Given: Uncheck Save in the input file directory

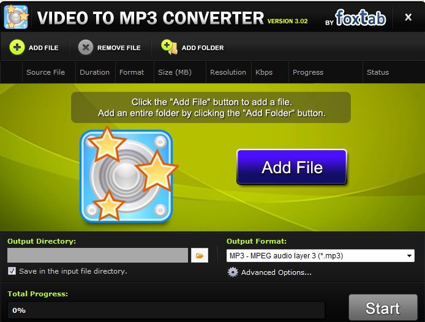Looking at the screenshot, I should (12, 271).
